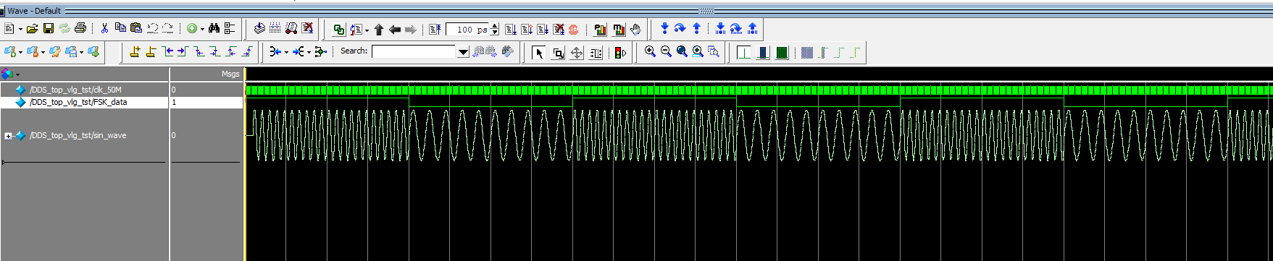Open a file with the folder icon
Viewport: 1273px width, 261px height.
(x=32, y=29)
